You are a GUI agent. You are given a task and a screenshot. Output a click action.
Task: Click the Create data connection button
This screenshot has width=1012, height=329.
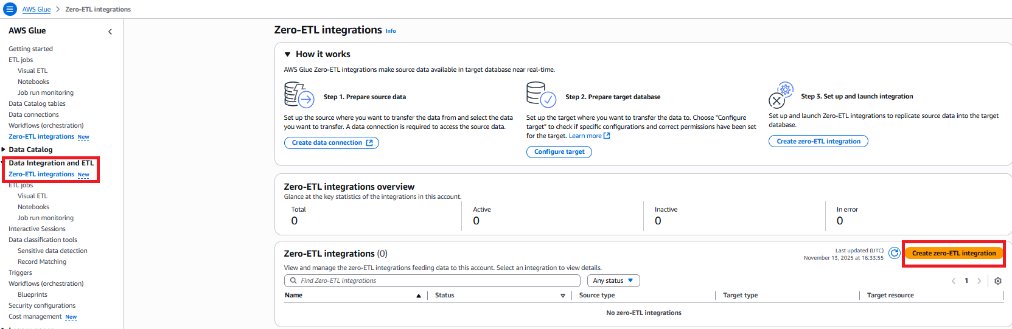332,143
